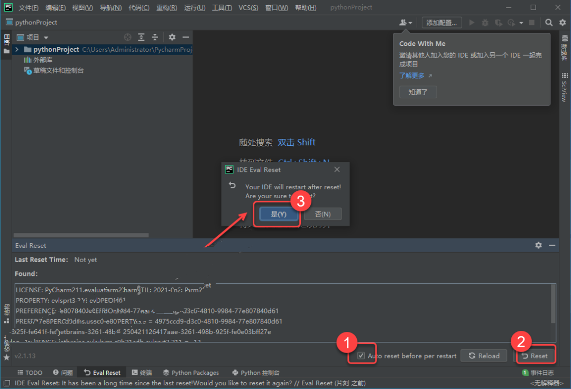
Task: Open the 事件日志 event log
Action: pos(538,373)
